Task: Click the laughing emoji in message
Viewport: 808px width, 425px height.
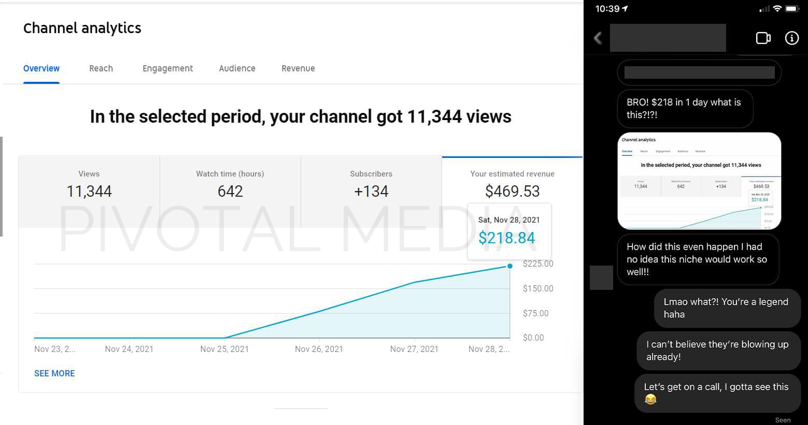Action: tap(650, 399)
